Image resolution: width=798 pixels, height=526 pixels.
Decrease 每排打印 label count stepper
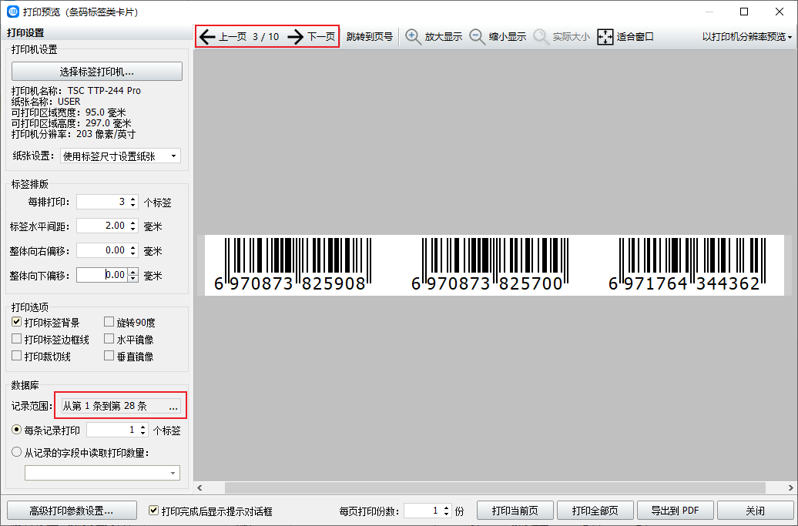(132, 206)
